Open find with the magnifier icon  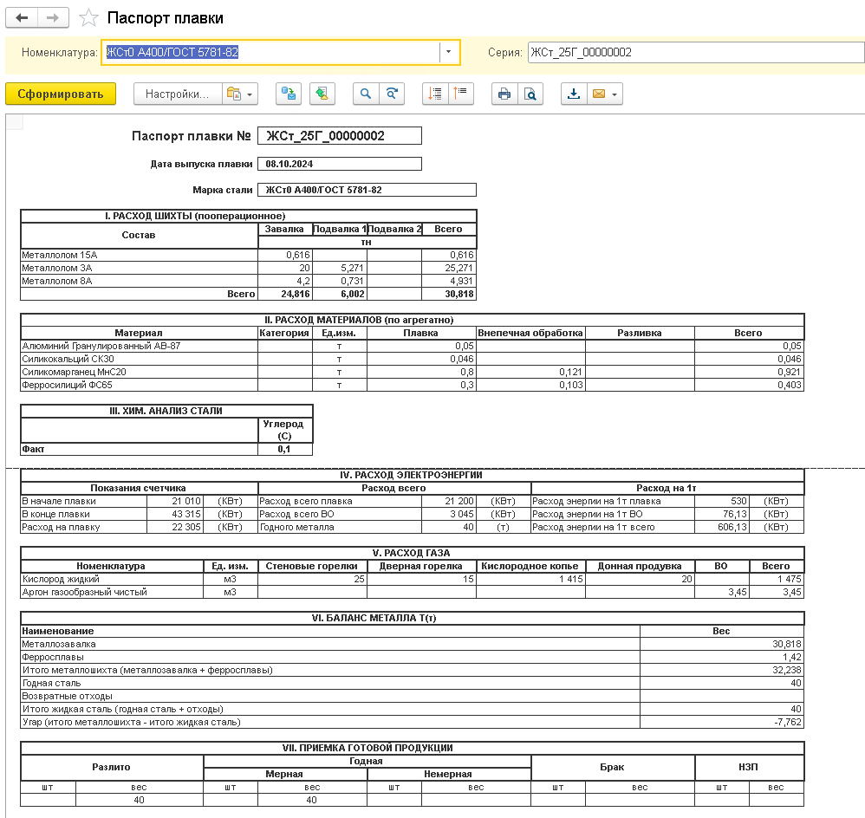pos(366,94)
